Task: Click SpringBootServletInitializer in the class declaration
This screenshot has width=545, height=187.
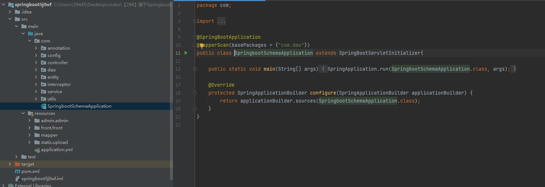Action: pos(380,53)
